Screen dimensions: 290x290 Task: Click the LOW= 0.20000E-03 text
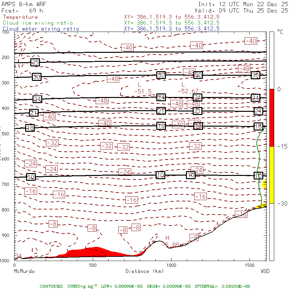(122, 286)
